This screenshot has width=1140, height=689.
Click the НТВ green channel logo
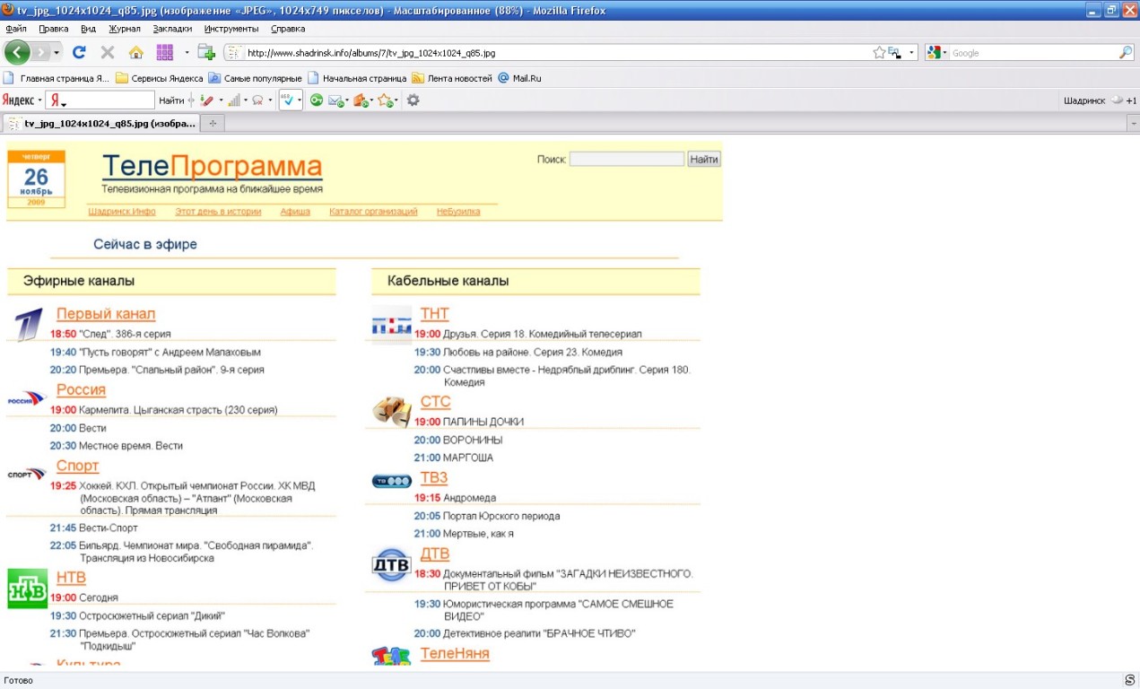point(27,589)
